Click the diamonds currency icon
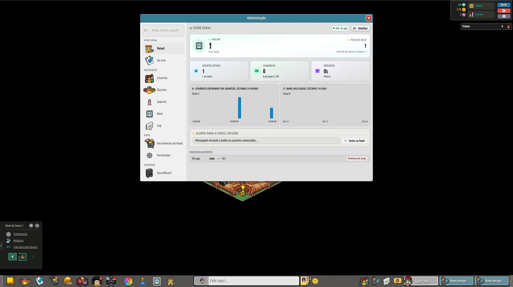The image size is (513, 287). coord(464,5)
